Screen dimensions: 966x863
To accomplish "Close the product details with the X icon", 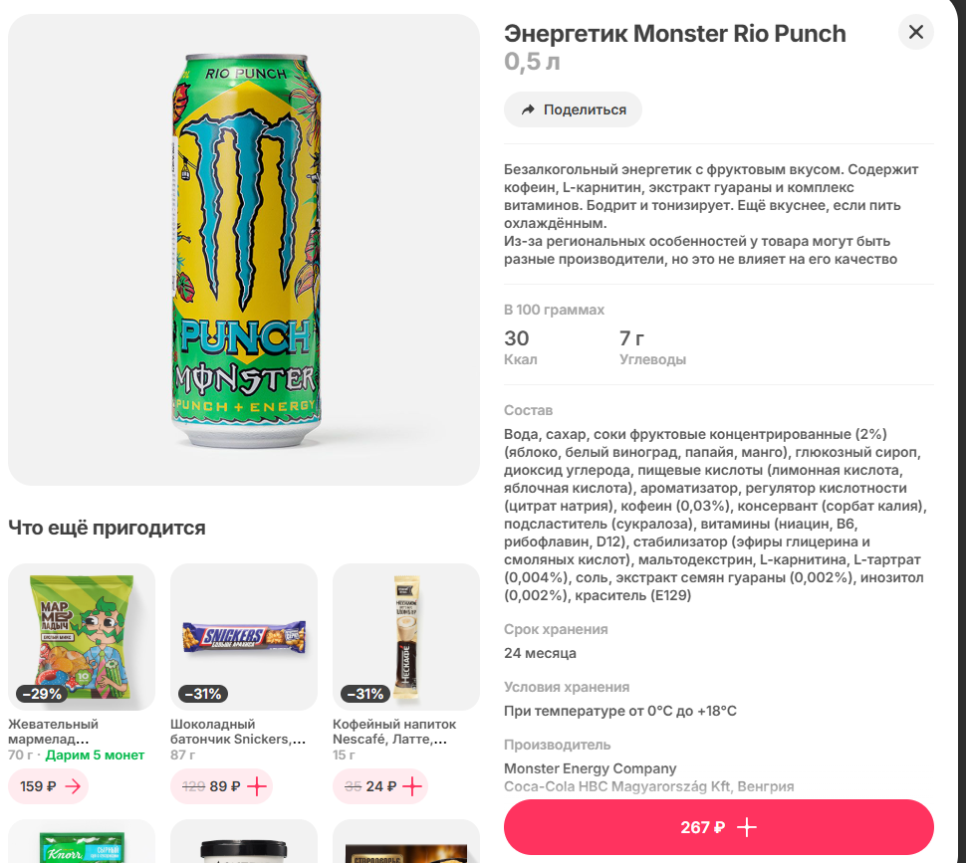I will 915,32.
